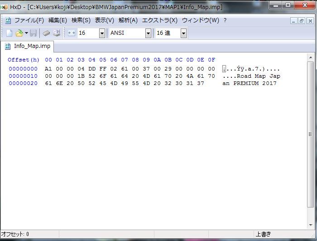The image size is (317, 241).
Task: Select hex byte 55 in third row
Action: click(x=135, y=83)
